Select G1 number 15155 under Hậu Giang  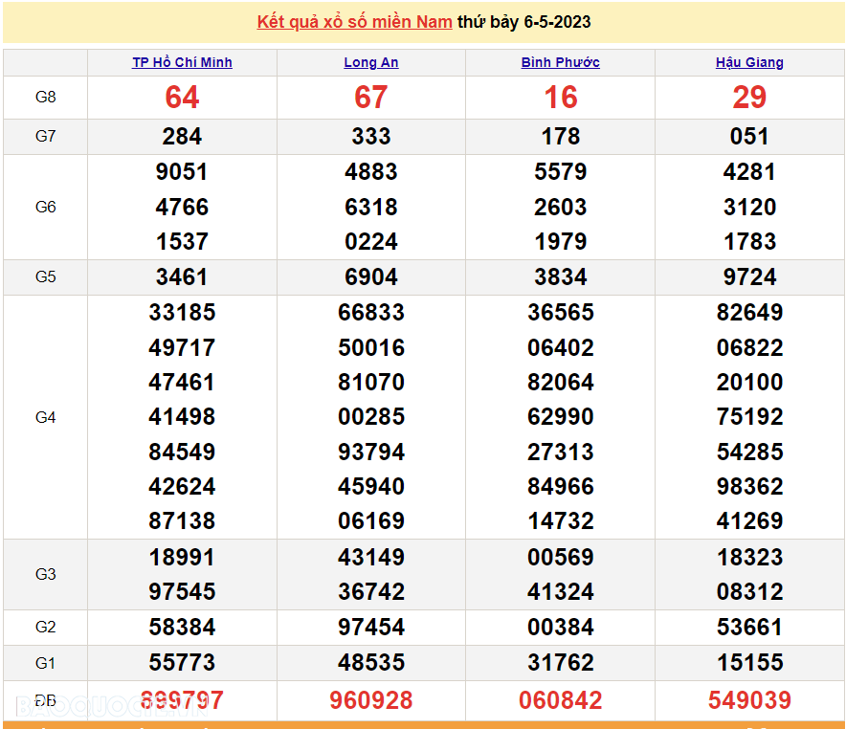tap(750, 662)
